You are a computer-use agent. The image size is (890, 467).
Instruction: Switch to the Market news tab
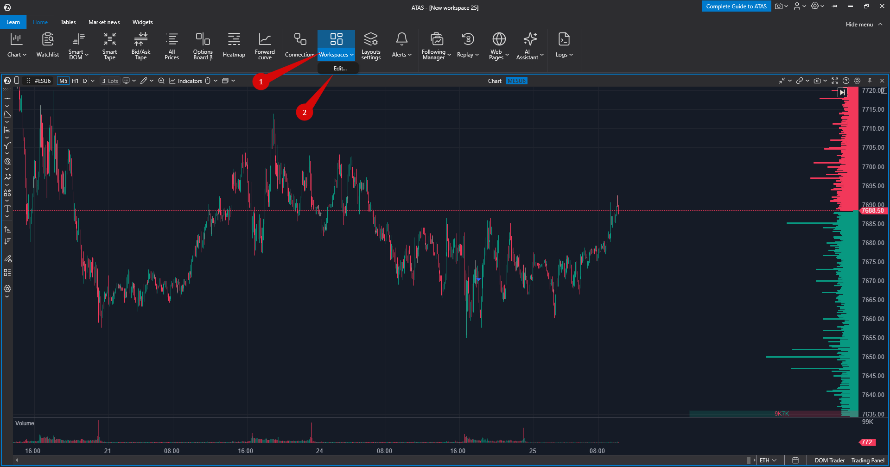tap(104, 22)
